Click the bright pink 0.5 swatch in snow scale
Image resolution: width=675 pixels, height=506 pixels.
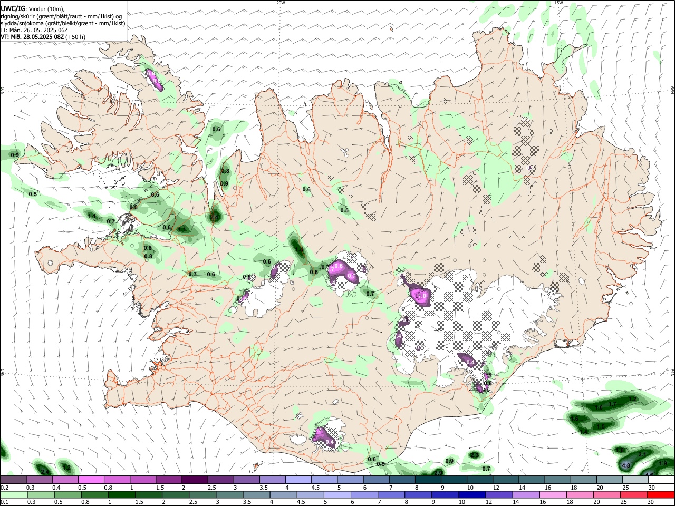tap(91, 480)
